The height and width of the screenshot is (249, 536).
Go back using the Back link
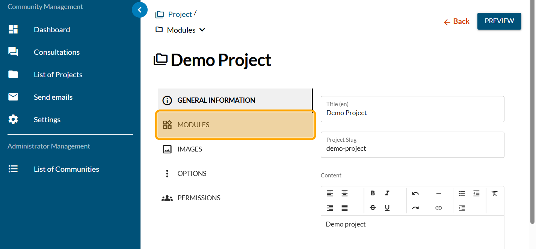click(x=457, y=22)
